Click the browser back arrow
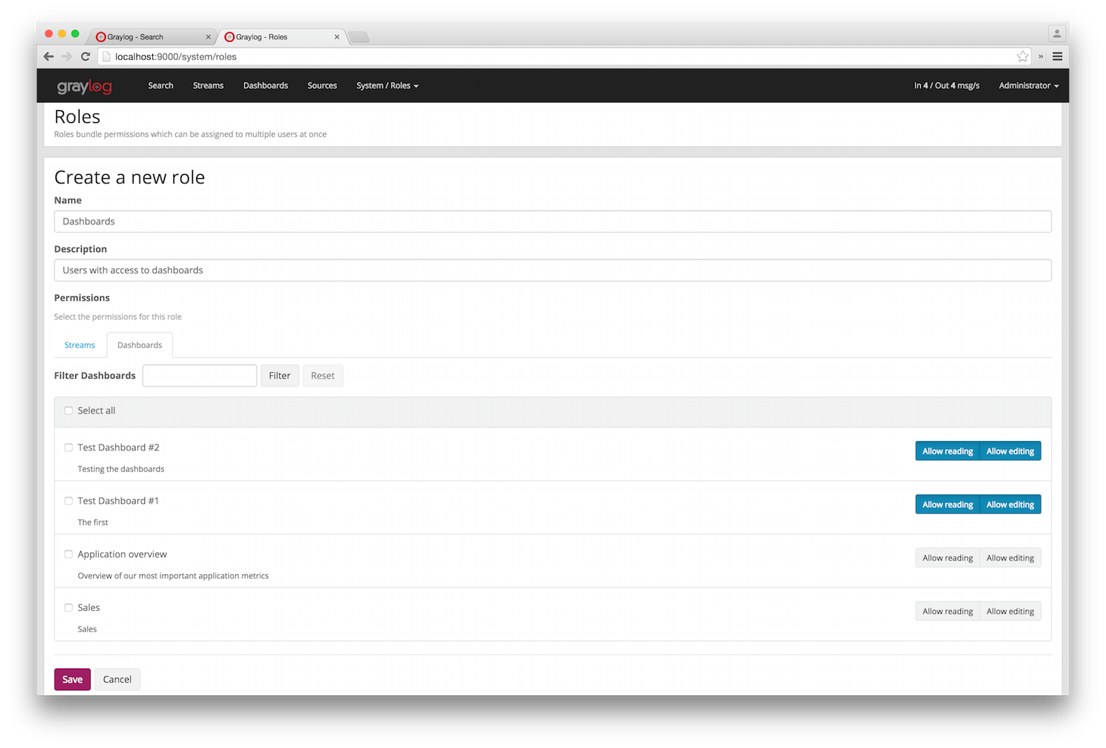The width and height of the screenshot is (1106, 748). (x=48, y=56)
